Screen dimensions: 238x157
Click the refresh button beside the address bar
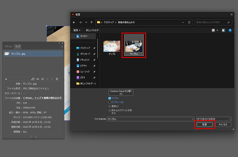pos(189,22)
